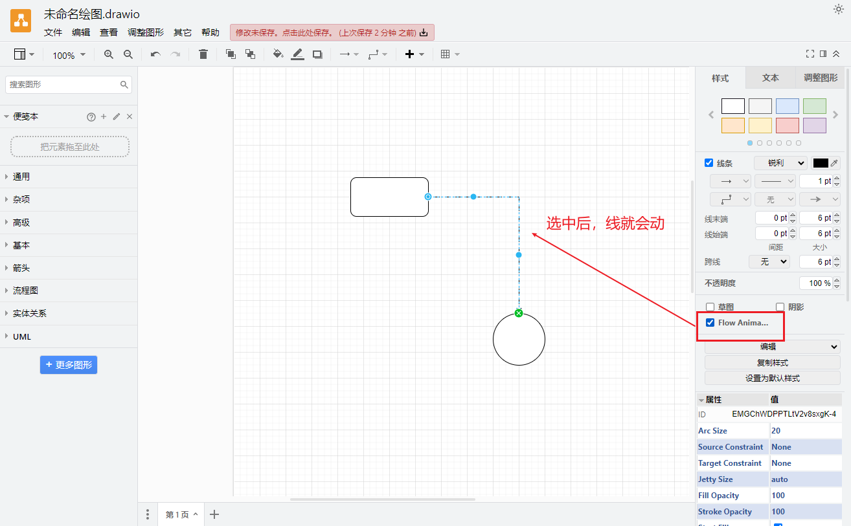Screen dimensions: 851x526
Task: Click the 更多图形 button
Action: (69, 365)
